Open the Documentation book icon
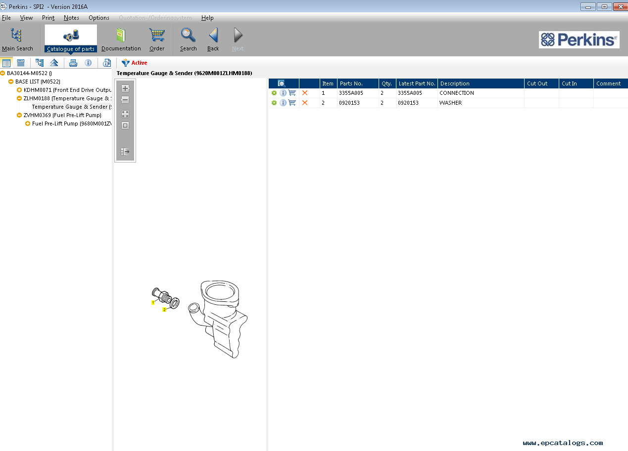The height and width of the screenshot is (451, 628). tap(121, 35)
